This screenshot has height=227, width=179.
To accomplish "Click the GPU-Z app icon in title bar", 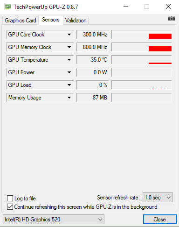I will pos(7,7).
